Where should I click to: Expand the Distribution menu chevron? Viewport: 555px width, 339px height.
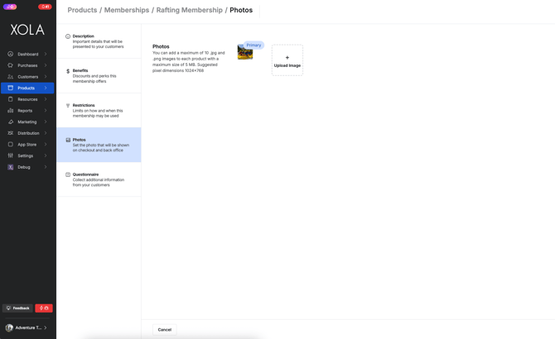46,133
